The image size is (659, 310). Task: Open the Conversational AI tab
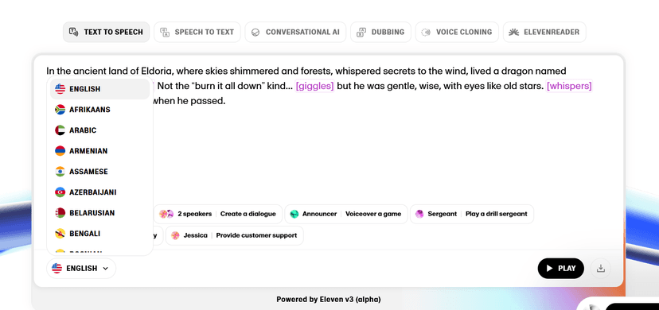point(295,32)
